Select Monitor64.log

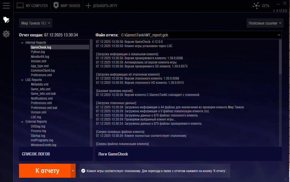click(40, 57)
